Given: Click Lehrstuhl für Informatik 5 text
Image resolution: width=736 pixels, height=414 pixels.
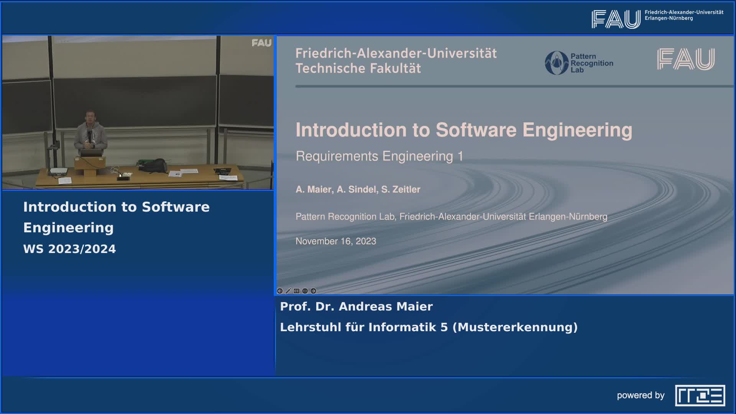Looking at the screenshot, I should click(428, 327).
